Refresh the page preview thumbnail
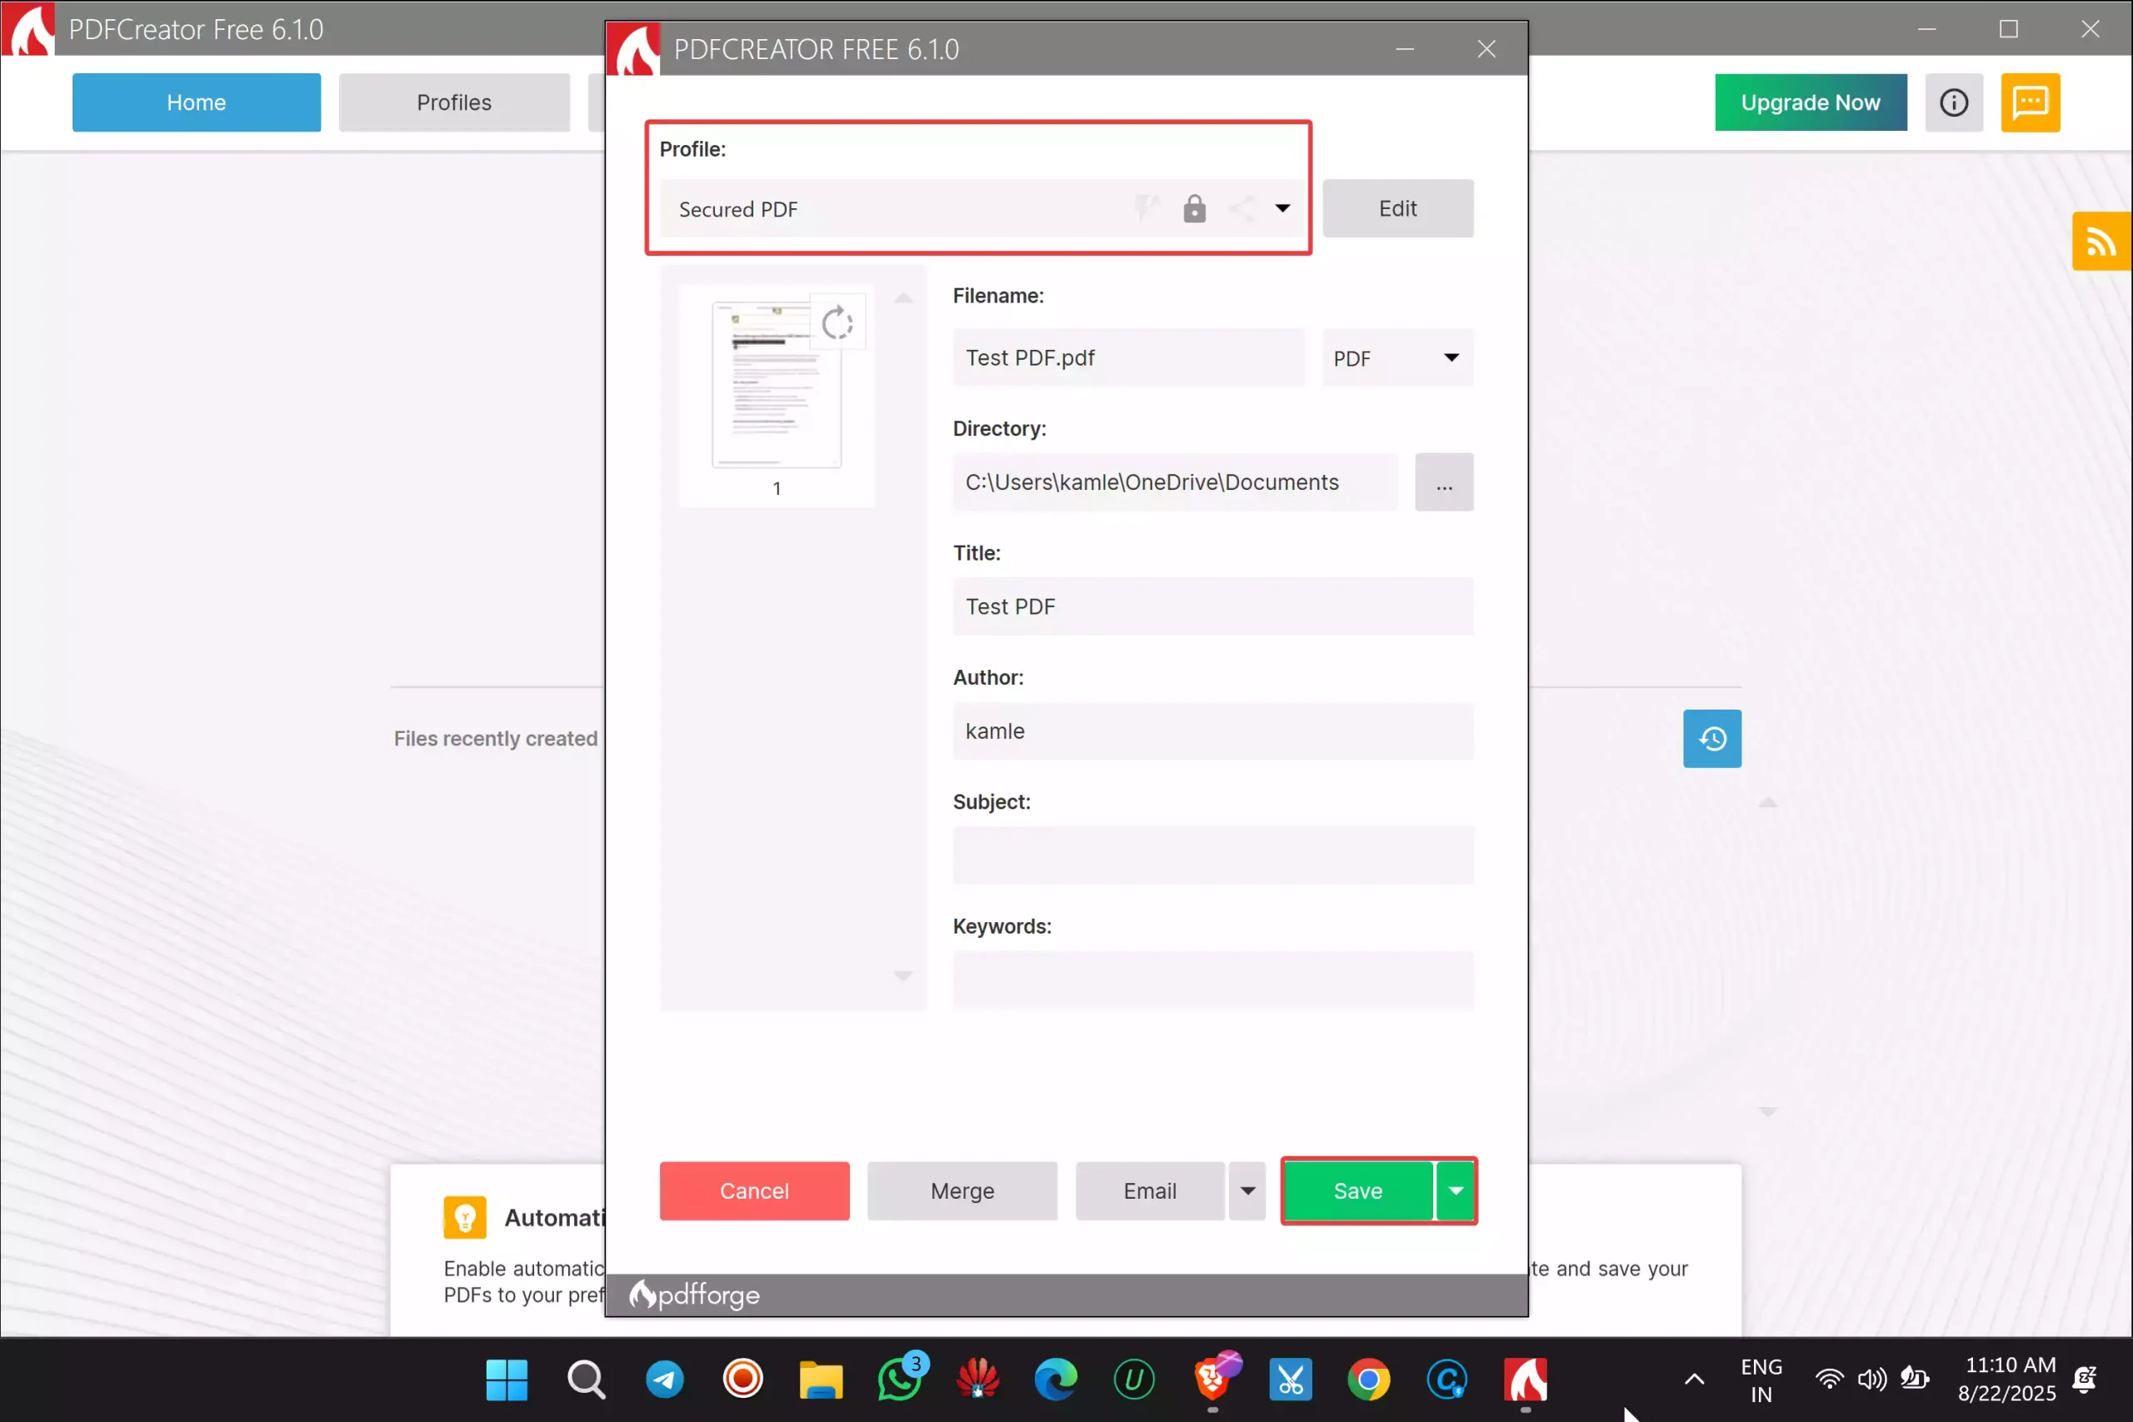Screen dimensions: 2133x1422 (837, 322)
